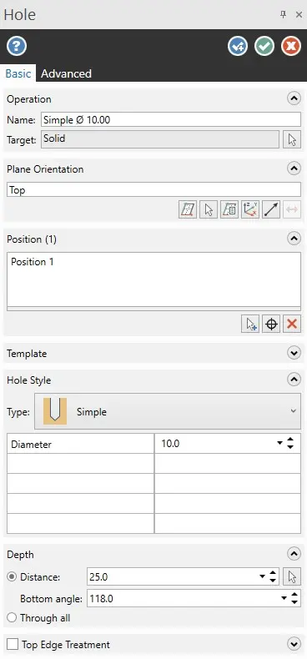Switch to the Advanced tab
The image size is (307, 659).
[x=66, y=73]
